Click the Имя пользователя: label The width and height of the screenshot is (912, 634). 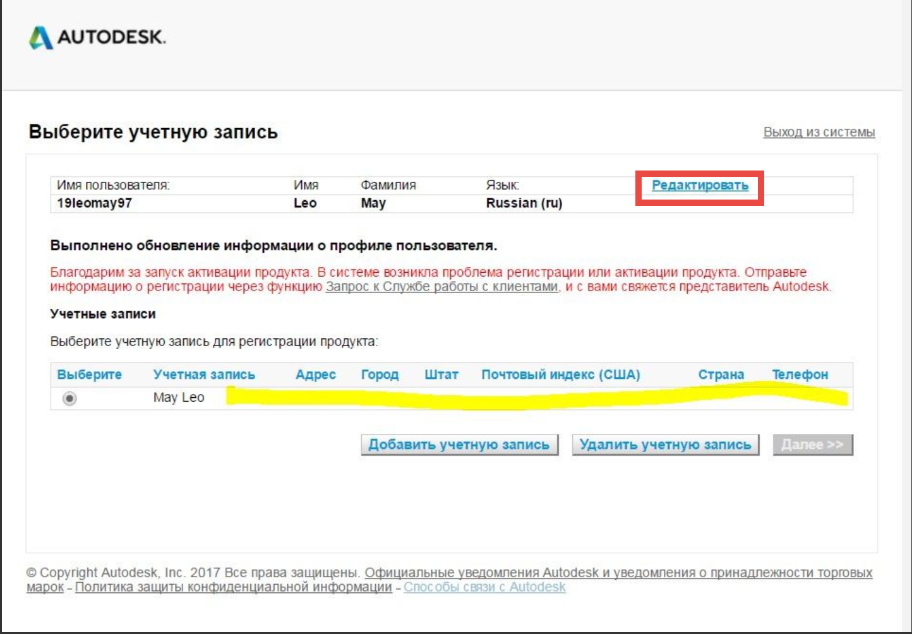click(113, 185)
